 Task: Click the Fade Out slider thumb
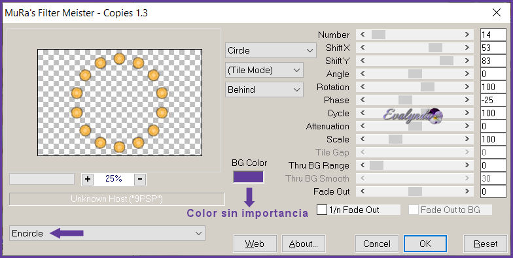point(415,191)
